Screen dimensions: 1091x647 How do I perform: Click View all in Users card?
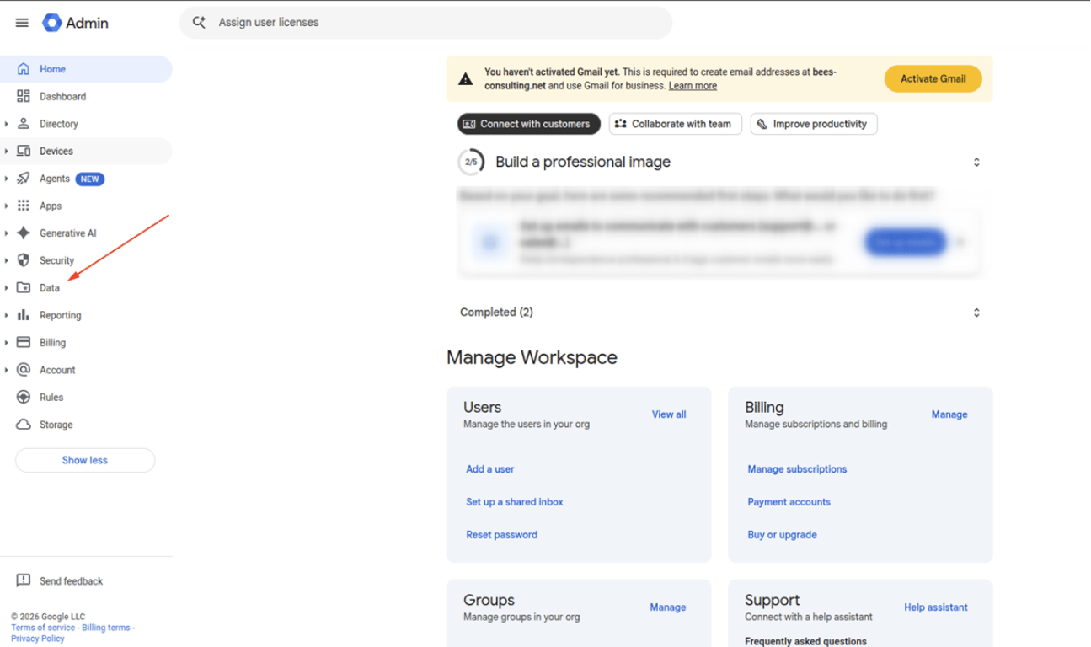coord(669,414)
